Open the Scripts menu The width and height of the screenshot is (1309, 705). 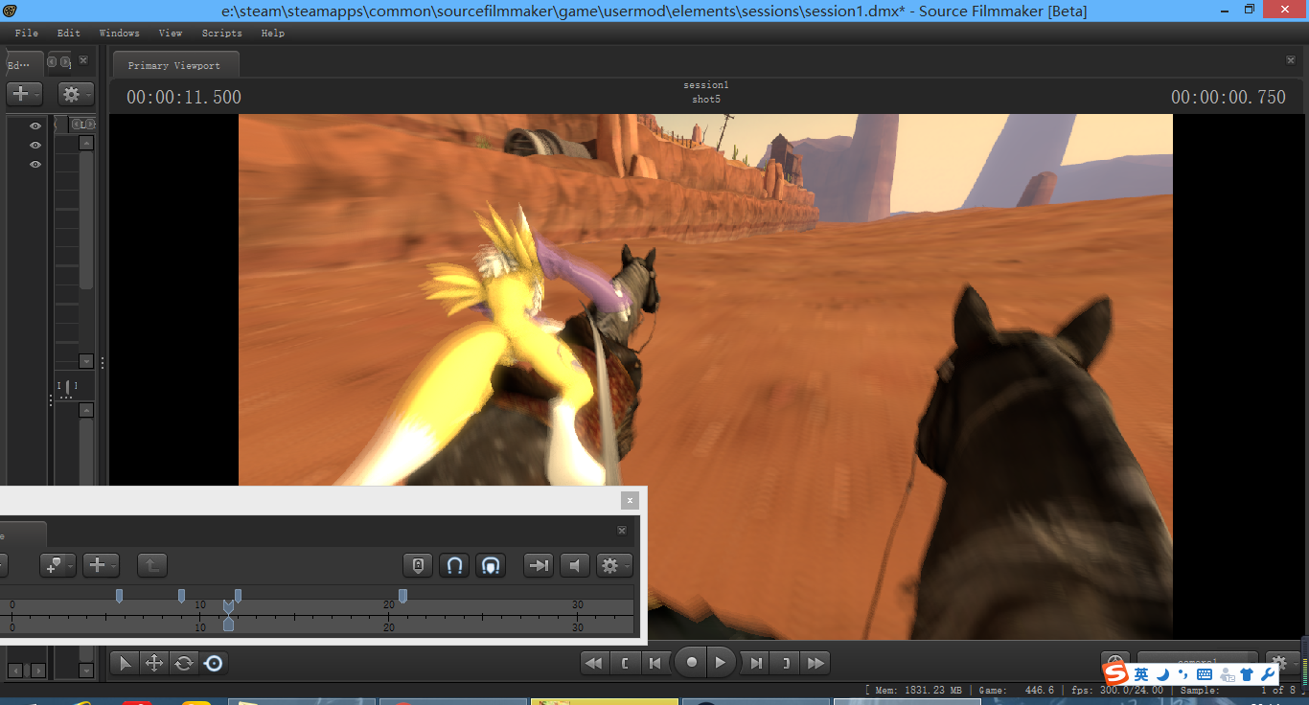[x=222, y=33]
